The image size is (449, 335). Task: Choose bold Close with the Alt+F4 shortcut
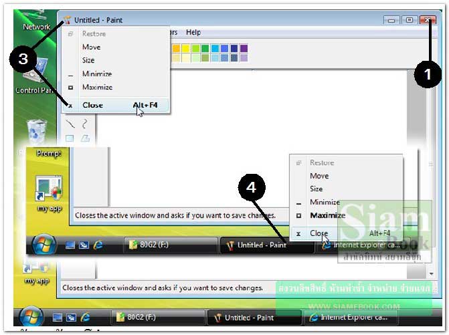[115, 105]
